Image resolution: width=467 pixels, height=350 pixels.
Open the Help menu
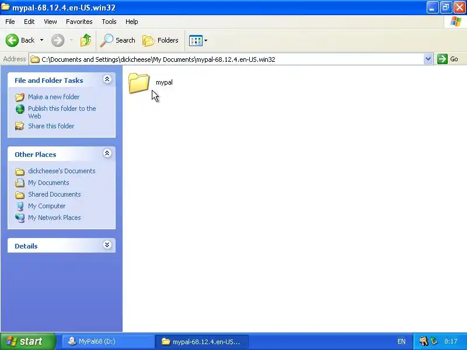click(x=132, y=22)
